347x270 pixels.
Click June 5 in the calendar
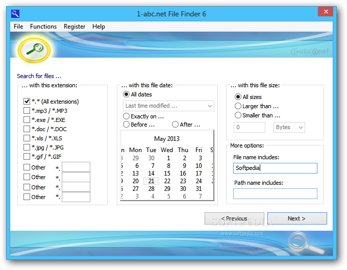tap(168, 197)
